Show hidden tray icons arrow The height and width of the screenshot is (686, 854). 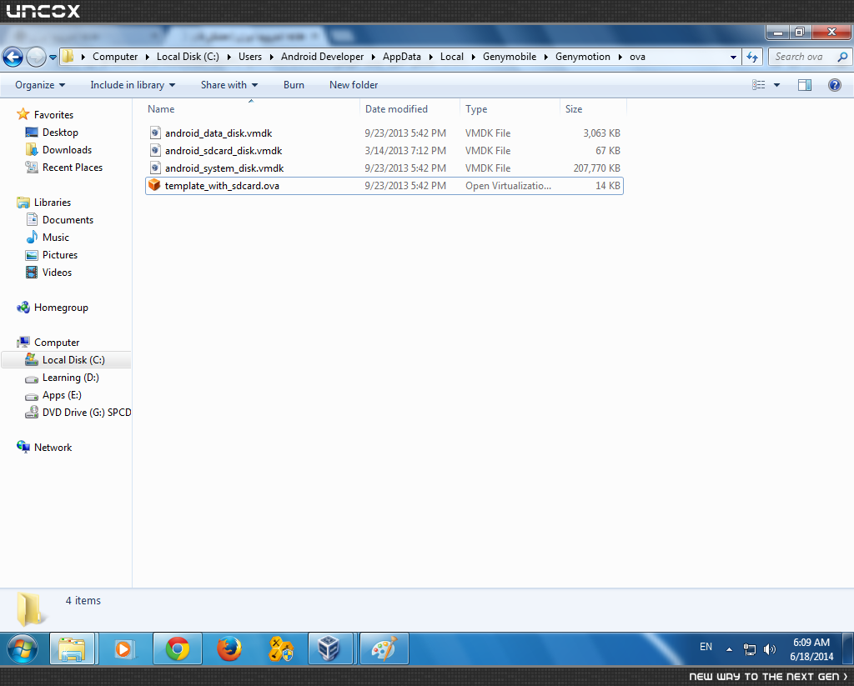[729, 649]
